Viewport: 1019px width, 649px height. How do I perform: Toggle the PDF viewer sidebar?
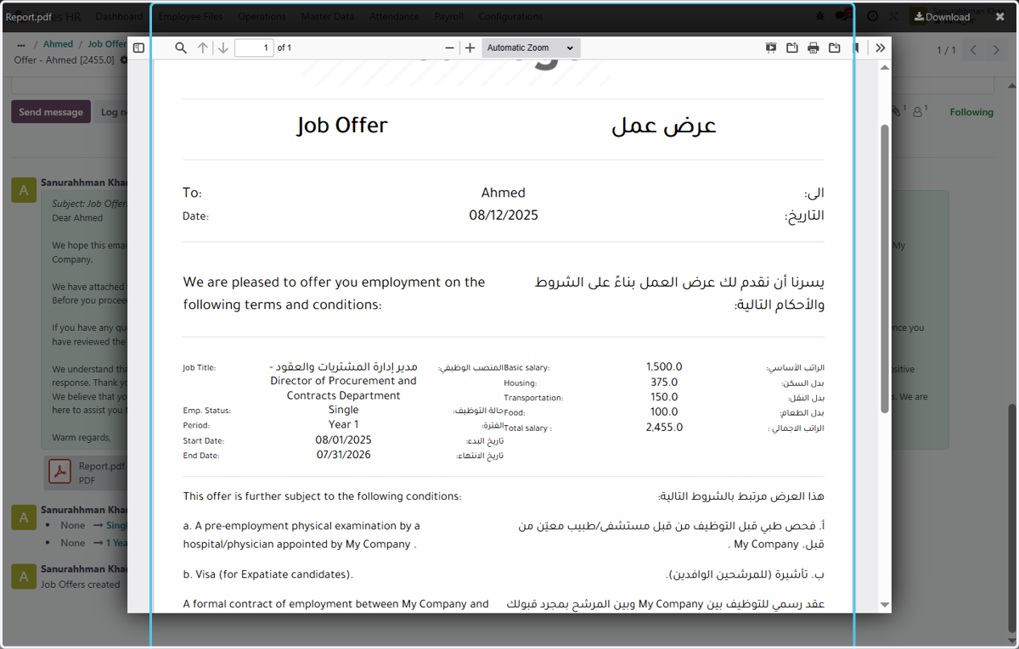coord(139,48)
